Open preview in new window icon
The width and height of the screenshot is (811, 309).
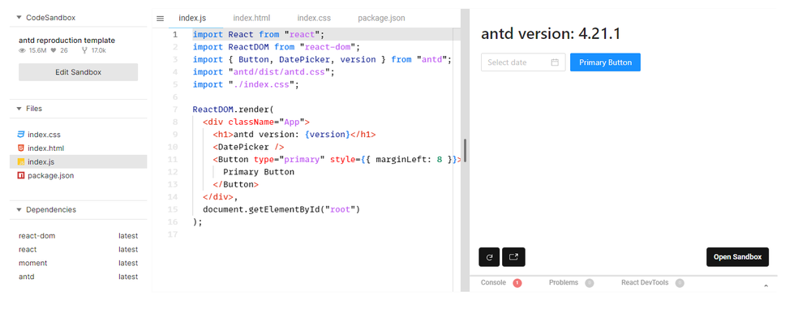513,257
